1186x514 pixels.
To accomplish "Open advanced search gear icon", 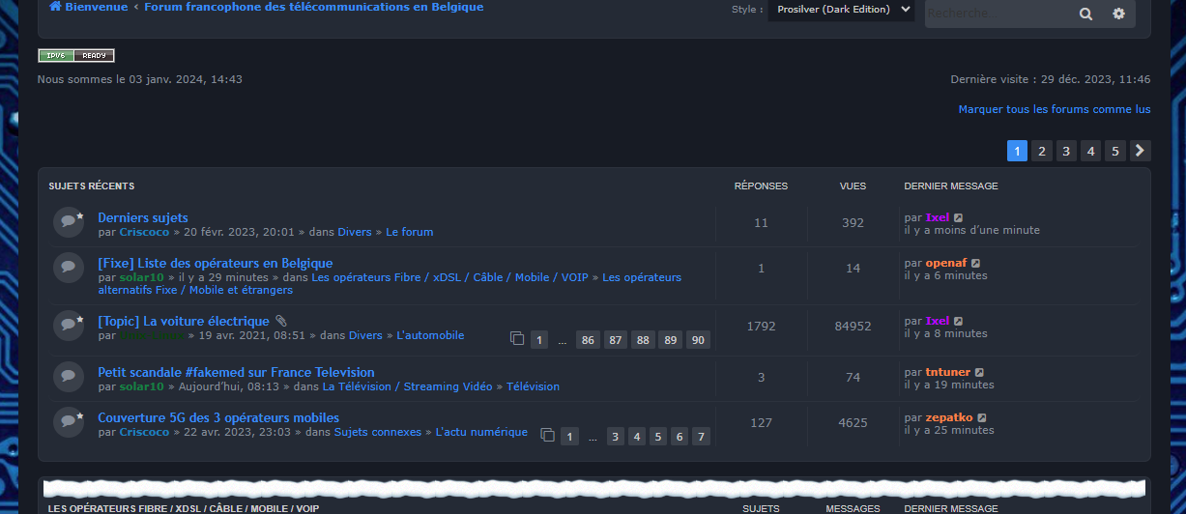I will 1119,14.
